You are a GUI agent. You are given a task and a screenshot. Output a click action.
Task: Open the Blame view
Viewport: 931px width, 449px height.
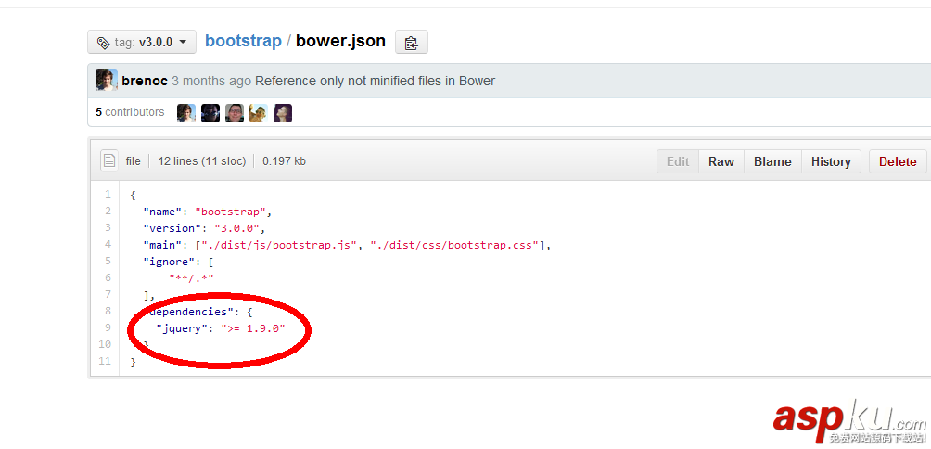tap(772, 161)
